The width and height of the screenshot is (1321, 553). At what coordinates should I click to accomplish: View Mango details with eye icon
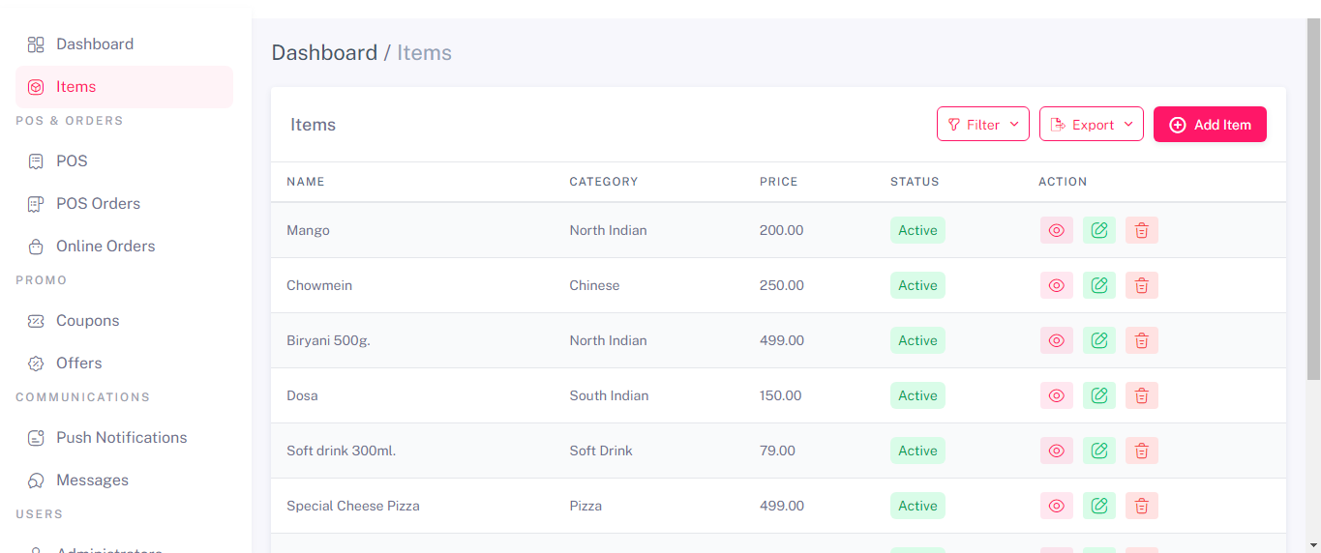pyautogui.click(x=1057, y=230)
